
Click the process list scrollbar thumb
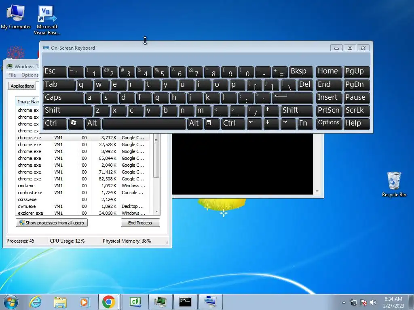[x=156, y=155]
